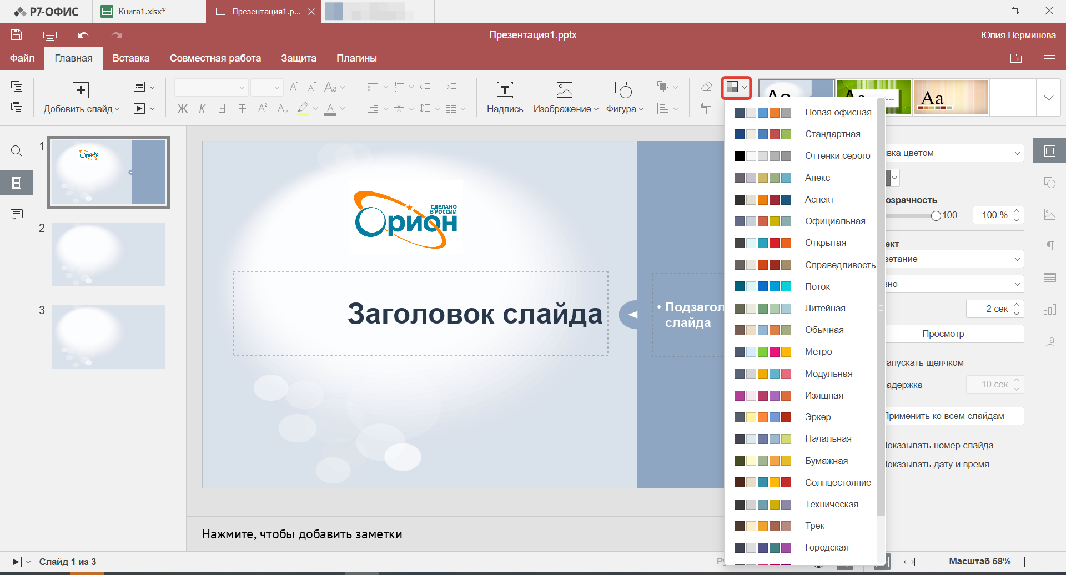Image resolution: width=1066 pixels, height=575 pixels.
Task: Select slide 2 thumbnail
Action: point(108,254)
